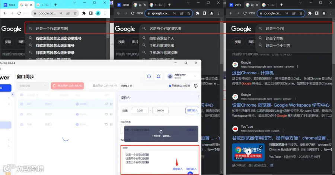Screen dimensions: 335x175
Task: Open the side panel in 7999 window
Action: (317, 13)
